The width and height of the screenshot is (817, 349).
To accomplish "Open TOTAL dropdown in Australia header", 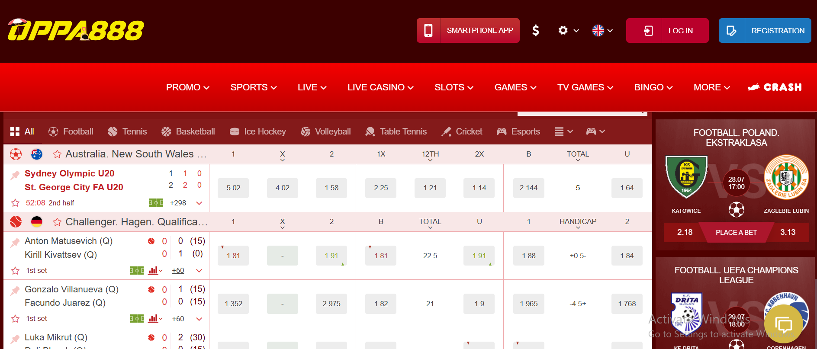I will [578, 156].
